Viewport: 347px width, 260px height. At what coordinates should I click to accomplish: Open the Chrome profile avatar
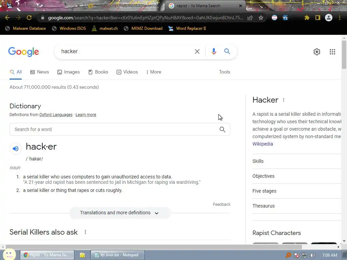(329, 18)
